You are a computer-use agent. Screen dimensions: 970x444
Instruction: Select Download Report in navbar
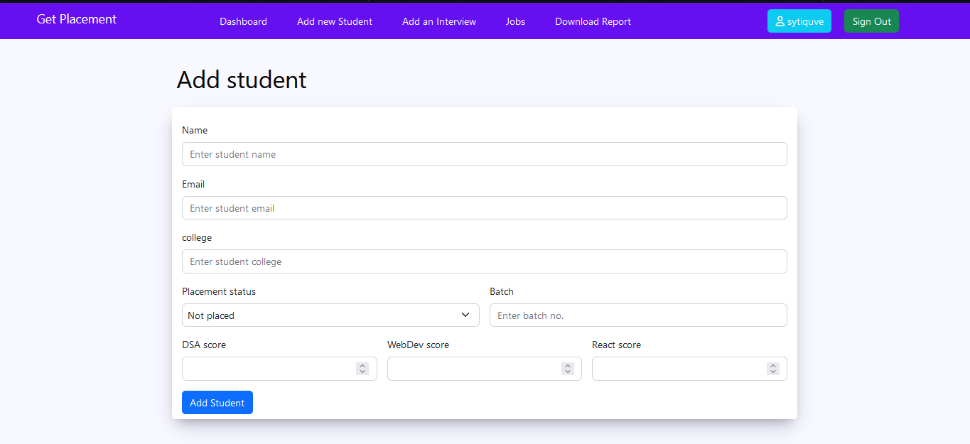click(x=593, y=21)
